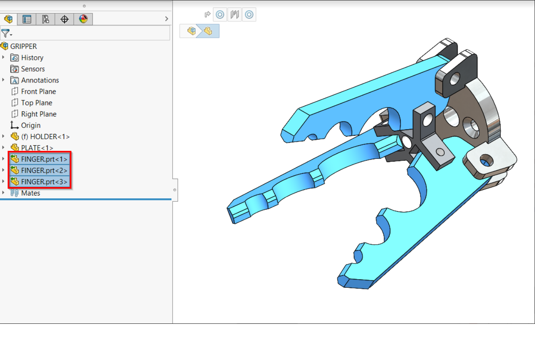Switch to the ConfigurationManager tab
The width and height of the screenshot is (535, 356).
click(46, 19)
